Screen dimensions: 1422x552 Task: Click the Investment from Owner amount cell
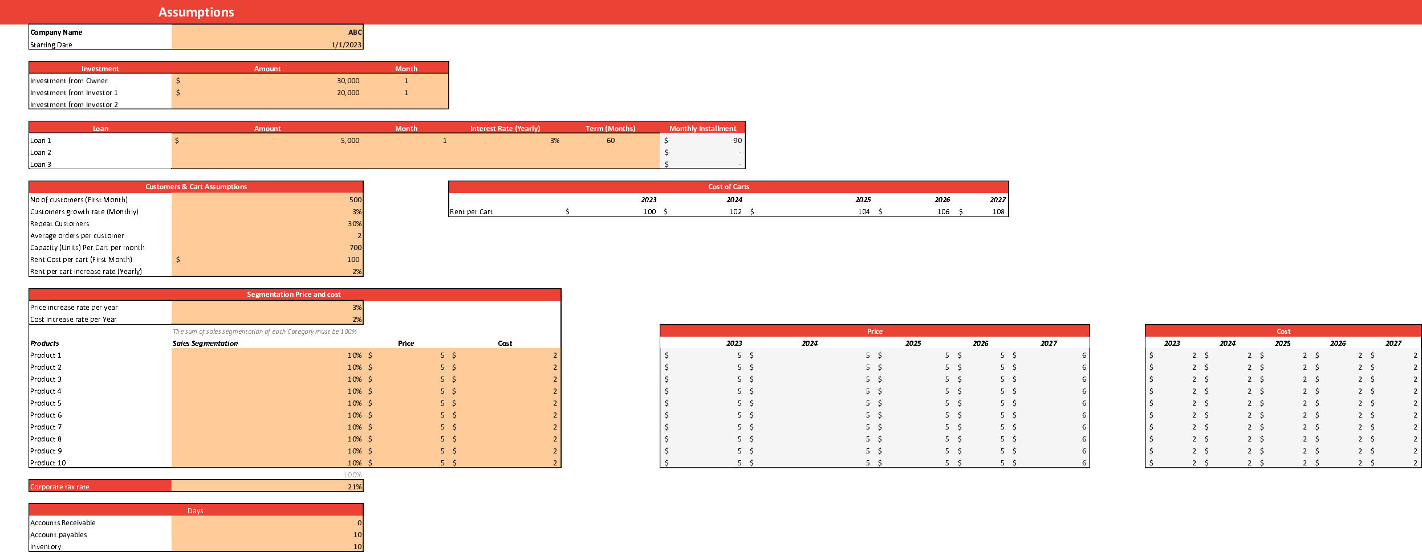click(267, 80)
